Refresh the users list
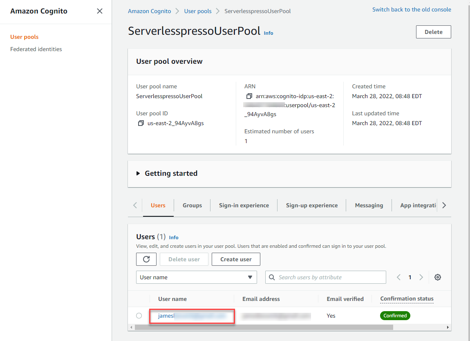Screen dimensions: 470x341 pyautogui.click(x=146, y=259)
